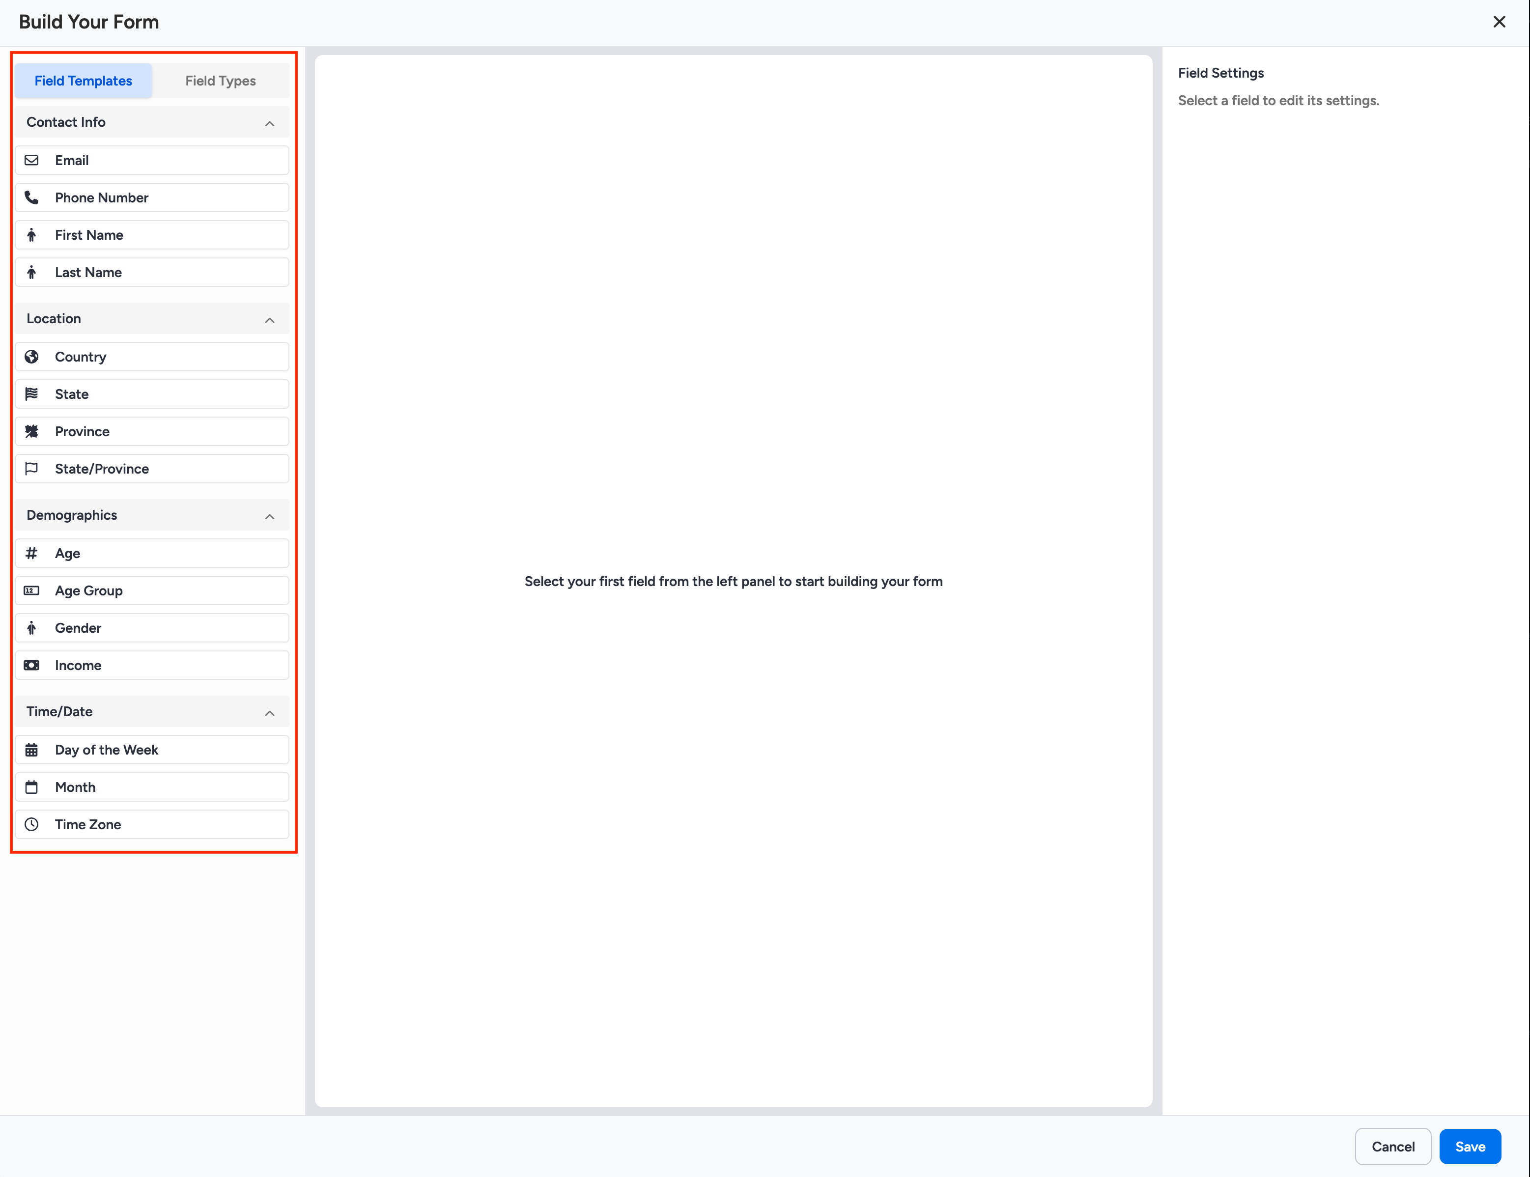Viewport: 1530px width, 1177px height.
Task: Add the Province field template
Action: click(x=152, y=432)
